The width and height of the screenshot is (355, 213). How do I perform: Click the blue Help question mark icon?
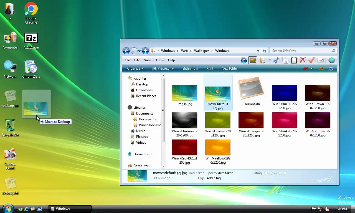[x=331, y=69]
